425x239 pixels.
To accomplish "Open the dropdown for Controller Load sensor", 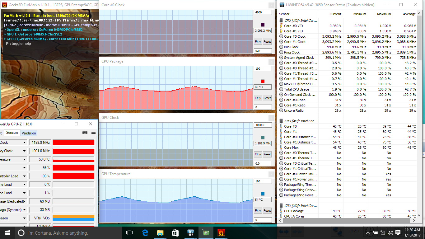I will 24,176.
